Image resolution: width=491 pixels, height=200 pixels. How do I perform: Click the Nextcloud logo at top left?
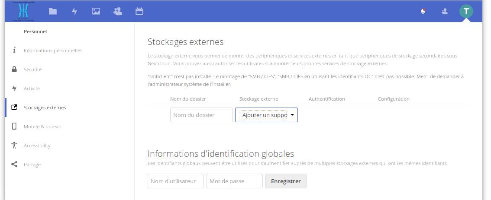24,11
